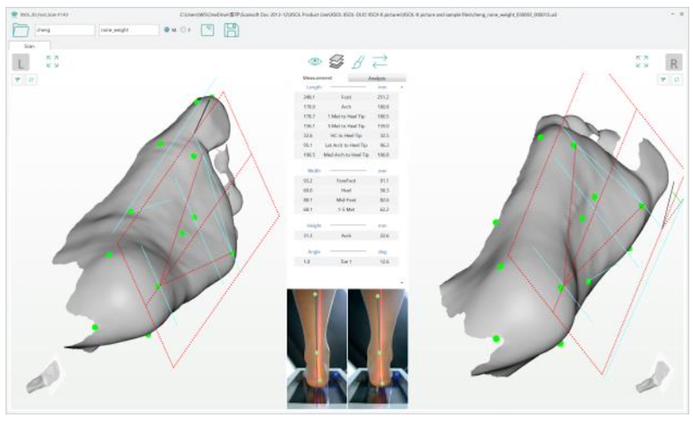Click the R right foot button
Viewport: 693px width, 421px height.
pyautogui.click(x=674, y=63)
